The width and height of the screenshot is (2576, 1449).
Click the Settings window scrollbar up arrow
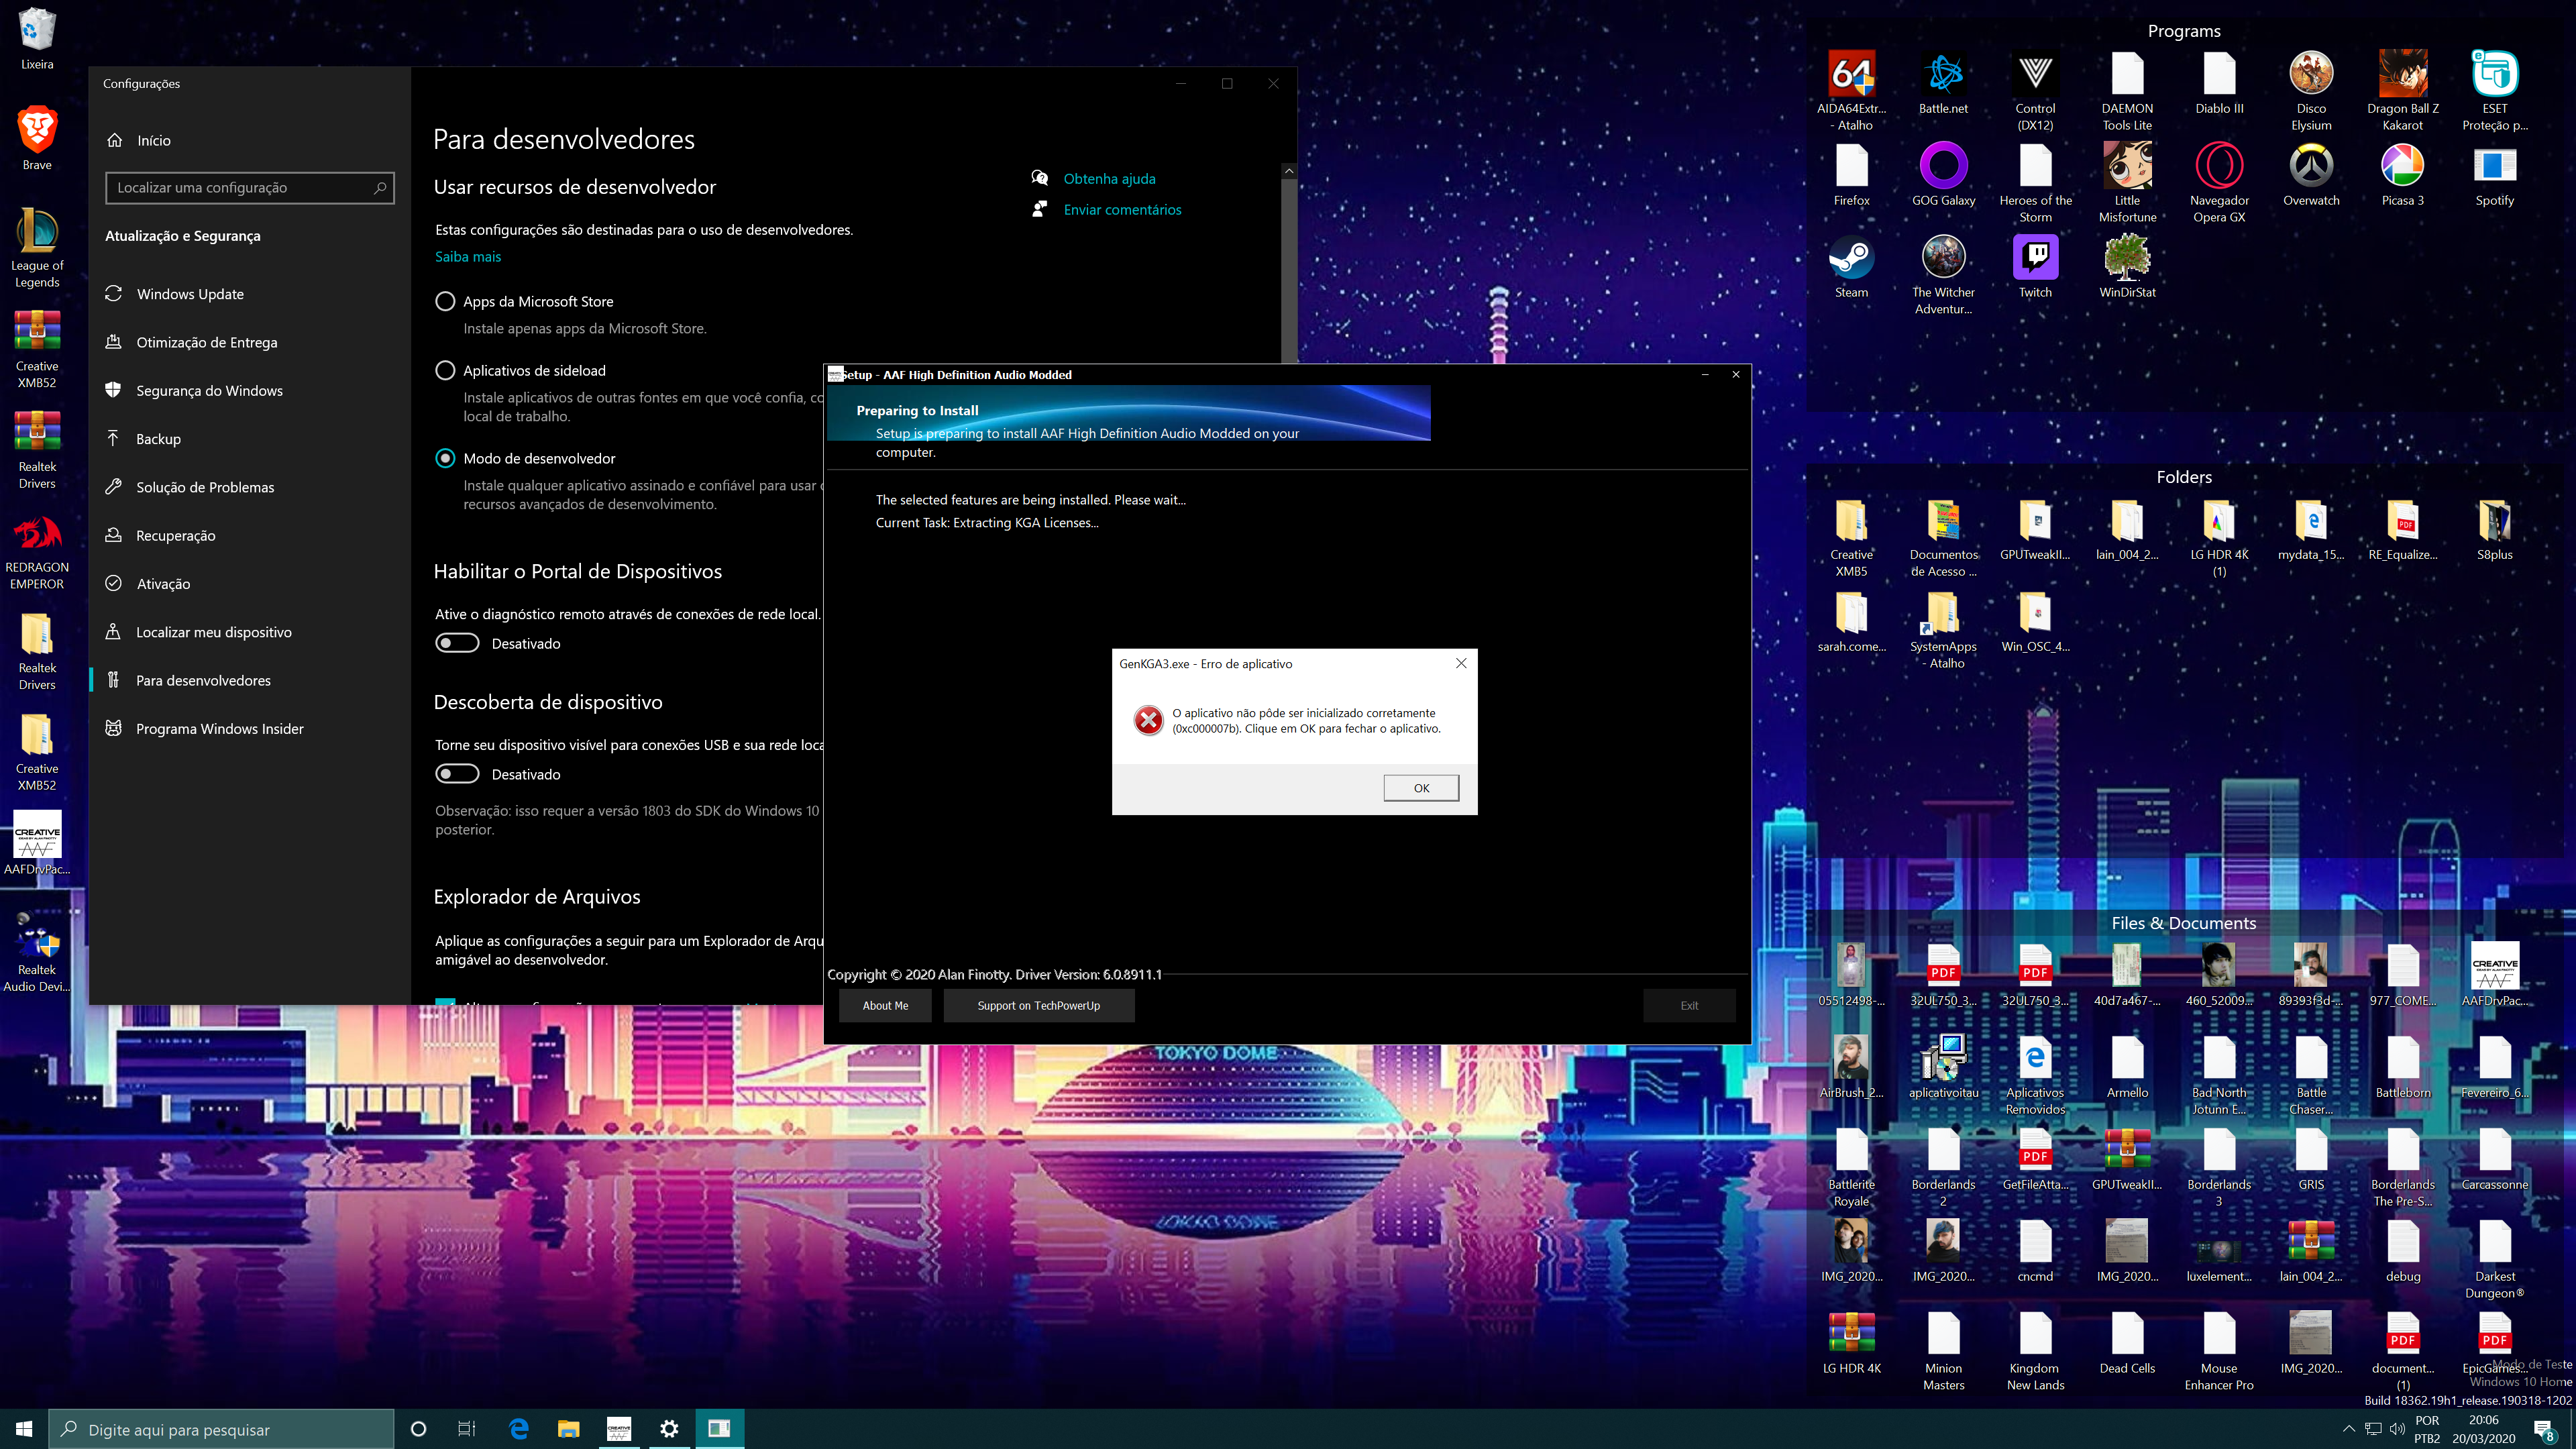pyautogui.click(x=1288, y=171)
